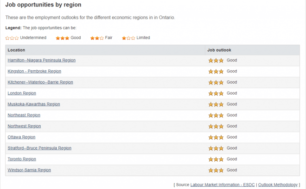Open the Ottawa Region link
Viewport: 306px width, 189px height.
(x=21, y=137)
